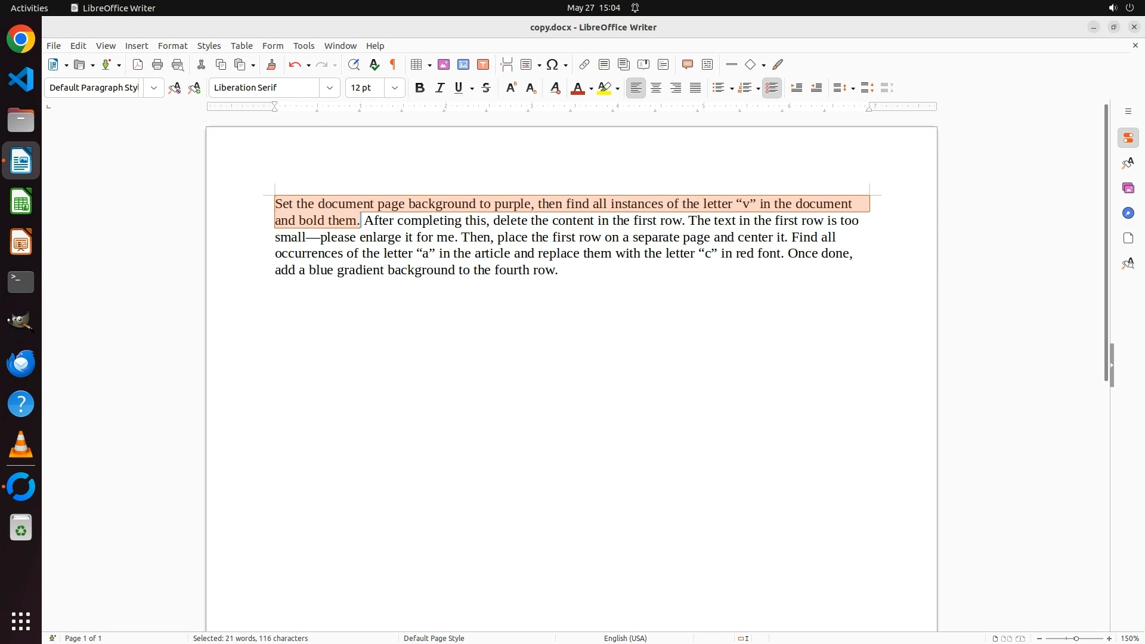Click the Insert Image toolbar icon

click(443, 64)
